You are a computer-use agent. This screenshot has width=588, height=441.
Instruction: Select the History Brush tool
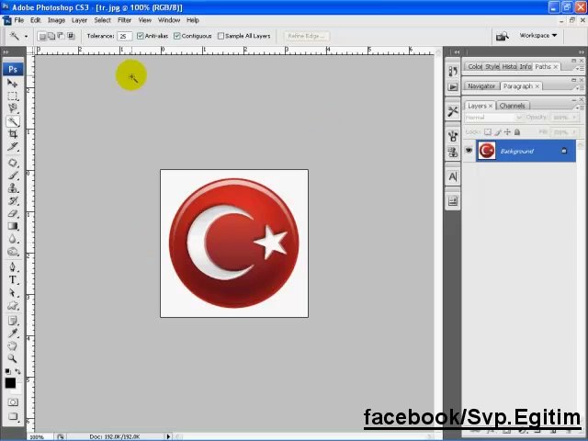point(12,201)
